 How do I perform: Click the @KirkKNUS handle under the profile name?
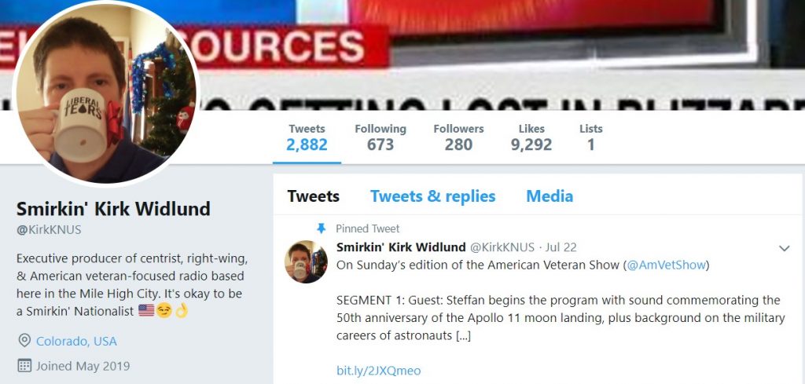tap(49, 230)
